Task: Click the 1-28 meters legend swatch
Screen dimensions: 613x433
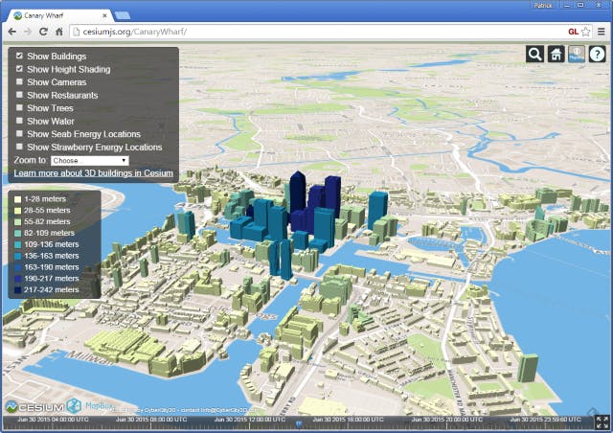Action: [x=17, y=199]
